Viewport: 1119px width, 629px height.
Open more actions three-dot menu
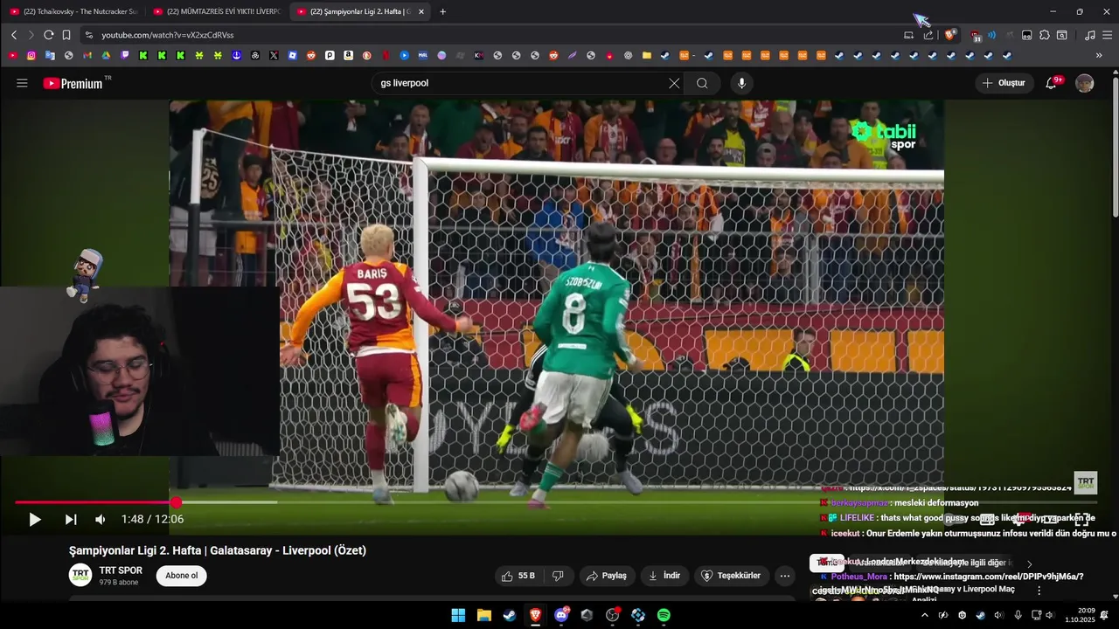785,576
